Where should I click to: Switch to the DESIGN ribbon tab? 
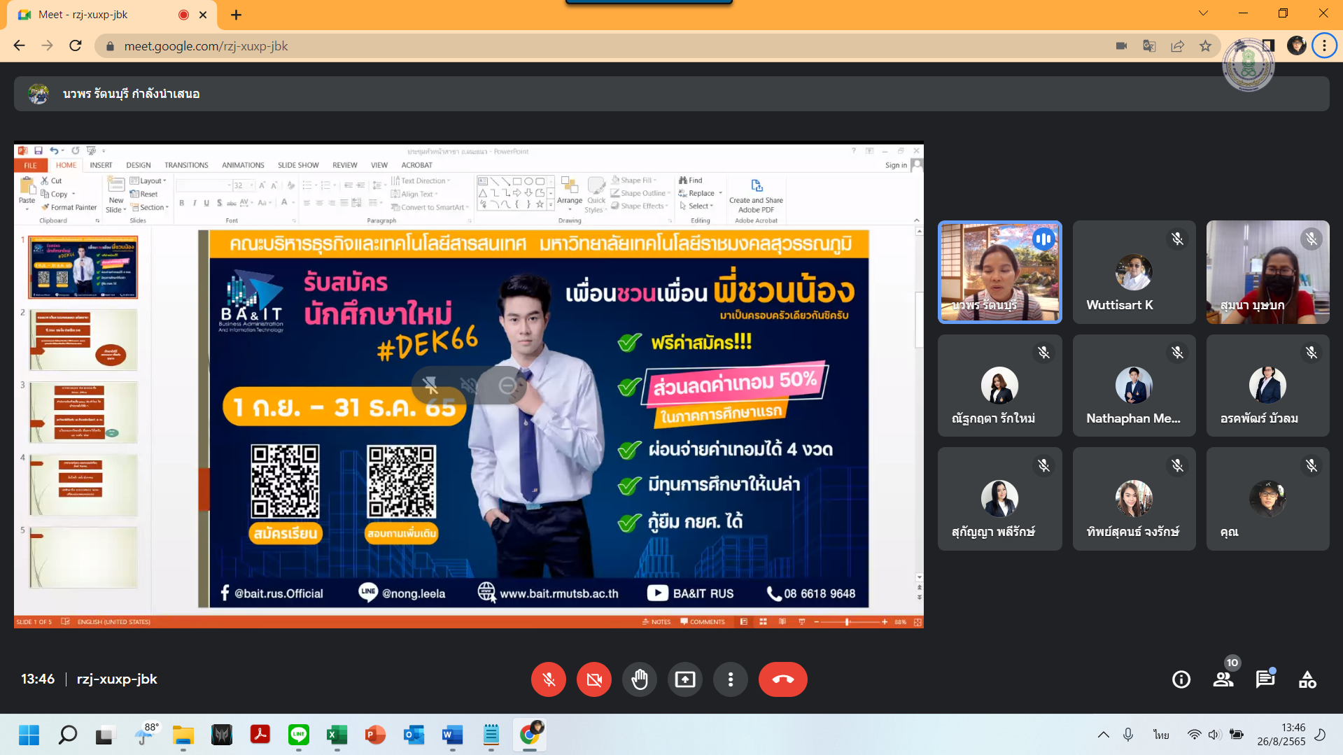pyautogui.click(x=139, y=166)
